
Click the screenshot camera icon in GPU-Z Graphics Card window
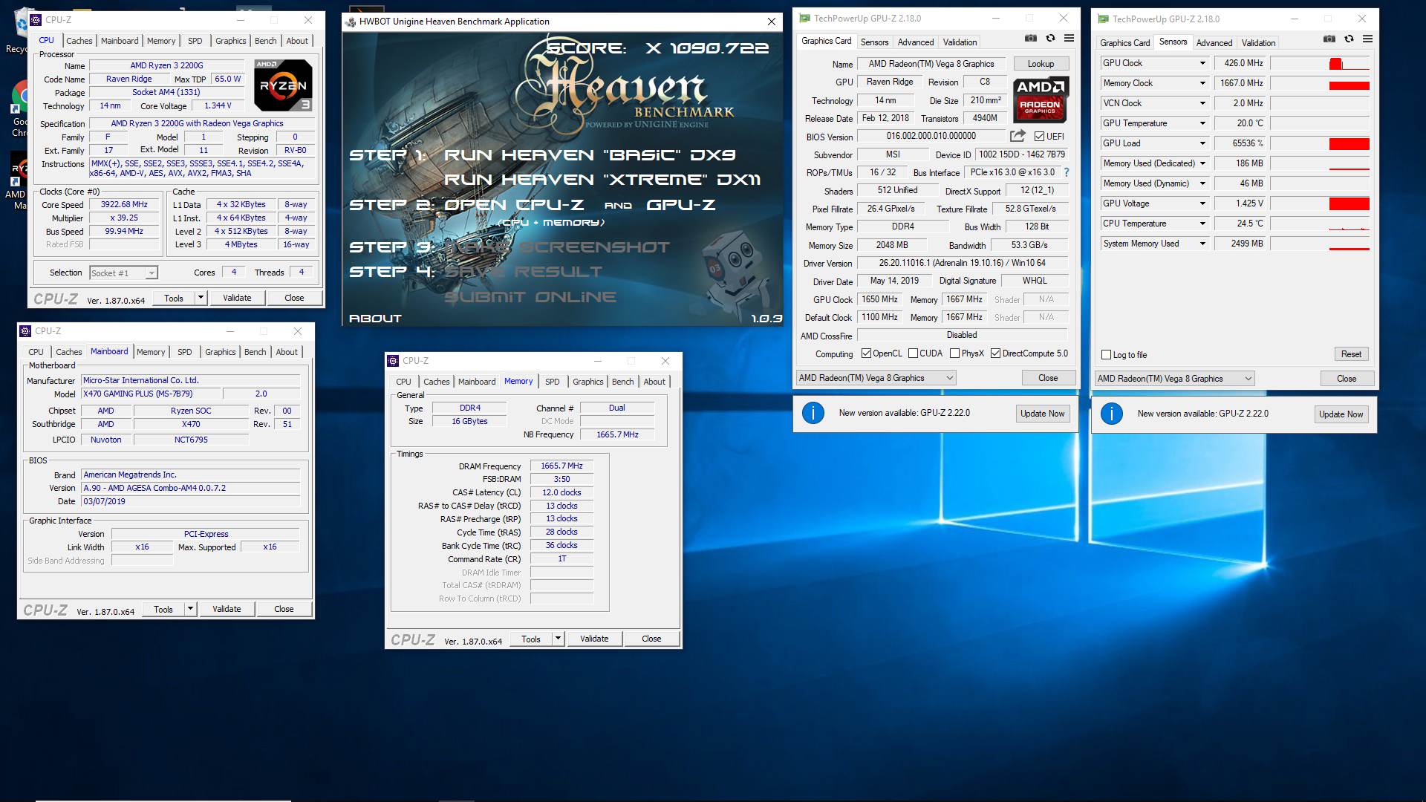[1031, 39]
